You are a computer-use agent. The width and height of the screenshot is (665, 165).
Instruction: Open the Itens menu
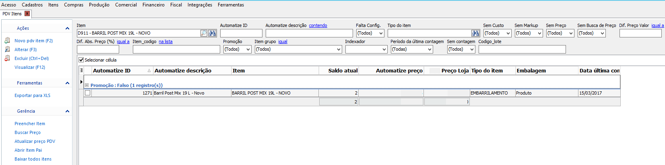click(53, 5)
